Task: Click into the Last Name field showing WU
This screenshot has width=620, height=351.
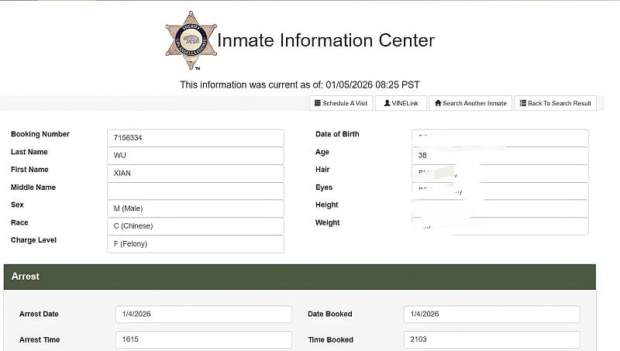Action: tap(195, 156)
